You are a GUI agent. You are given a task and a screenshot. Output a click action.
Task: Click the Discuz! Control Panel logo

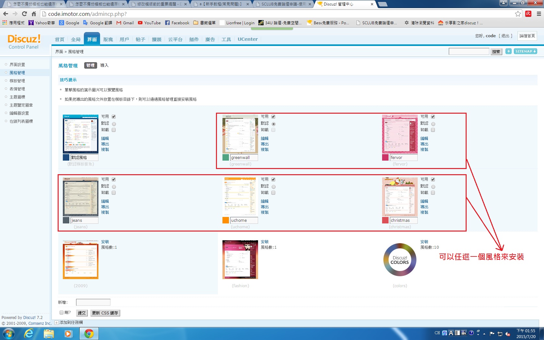click(x=24, y=42)
